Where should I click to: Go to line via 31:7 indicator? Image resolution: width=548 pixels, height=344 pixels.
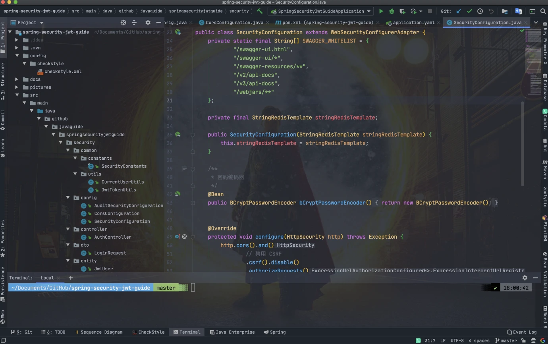tap(430, 340)
